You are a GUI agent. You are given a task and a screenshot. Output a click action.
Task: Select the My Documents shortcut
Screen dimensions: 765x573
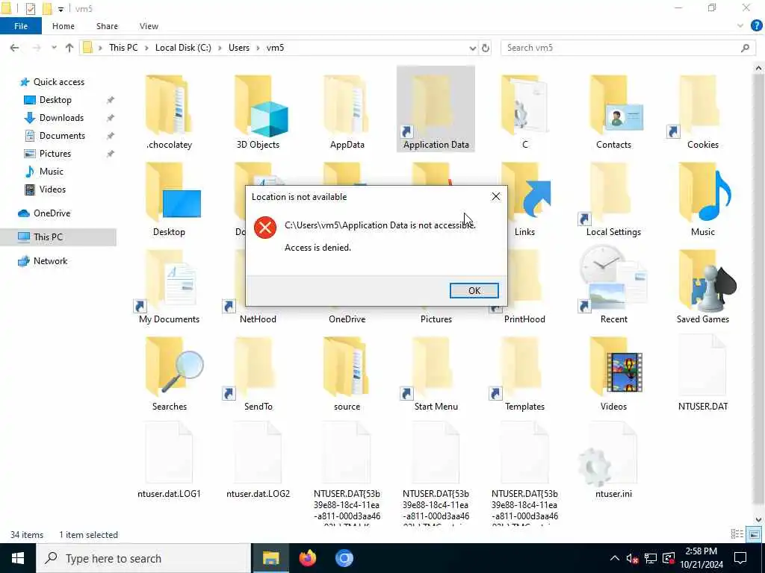[x=170, y=286]
